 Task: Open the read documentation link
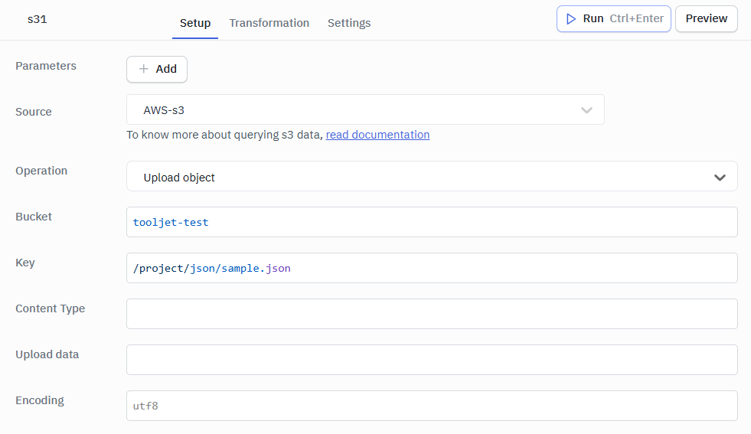377,135
